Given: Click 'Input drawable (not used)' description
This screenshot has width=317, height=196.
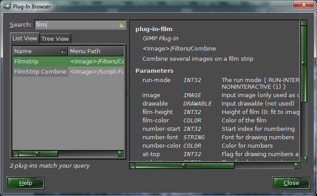Looking at the screenshot, I should pyautogui.click(x=258, y=103).
